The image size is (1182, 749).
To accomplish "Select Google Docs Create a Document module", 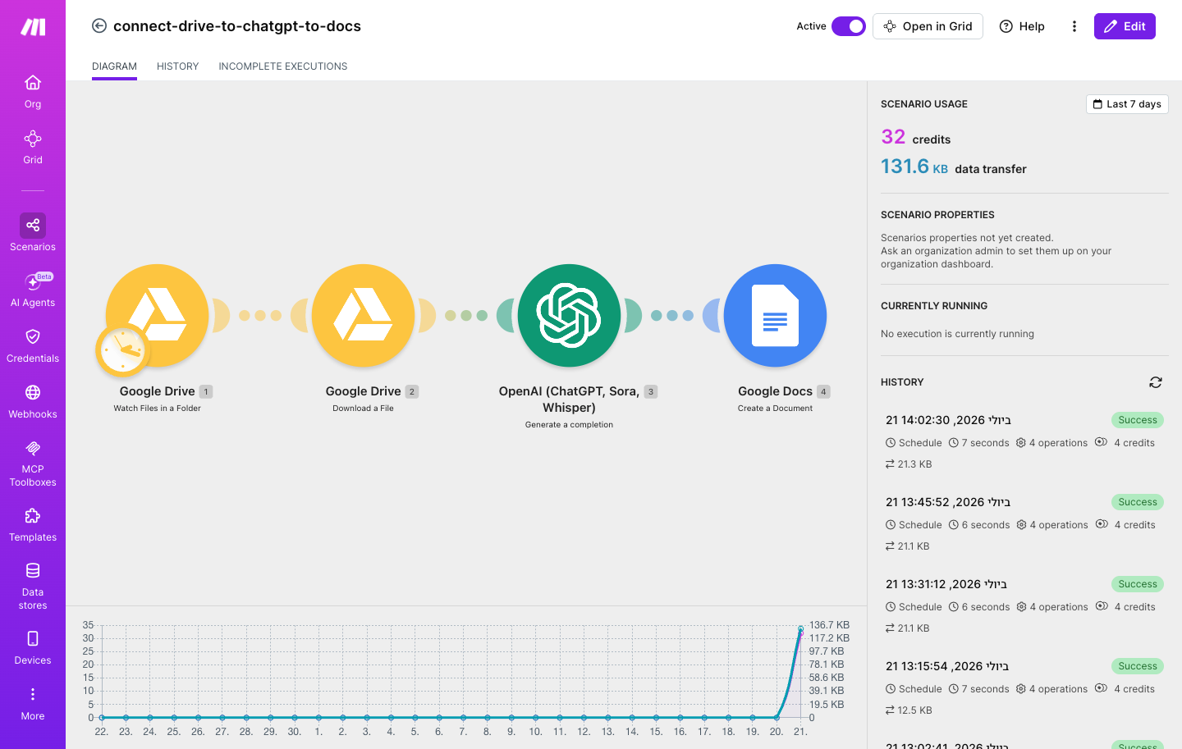I will 775,315.
